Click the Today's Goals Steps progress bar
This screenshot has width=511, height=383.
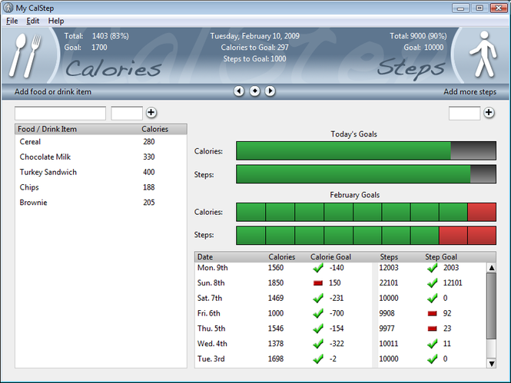[x=366, y=174]
